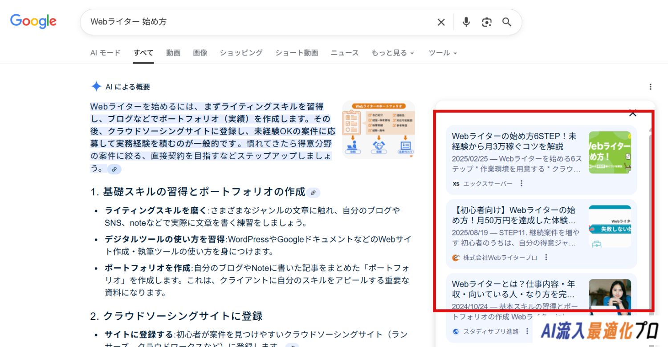Image resolution: width=668 pixels, height=347 pixels.
Task: Start voice search with microphone icon
Action: click(x=466, y=22)
